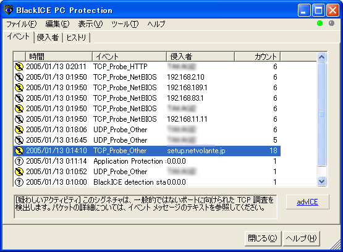The image size is (343, 252).
Task: Click count 18 in selected row
Action: pos(273,151)
